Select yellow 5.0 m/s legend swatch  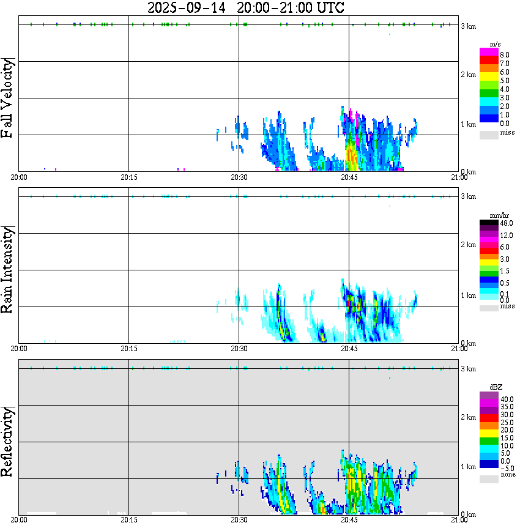coord(489,77)
